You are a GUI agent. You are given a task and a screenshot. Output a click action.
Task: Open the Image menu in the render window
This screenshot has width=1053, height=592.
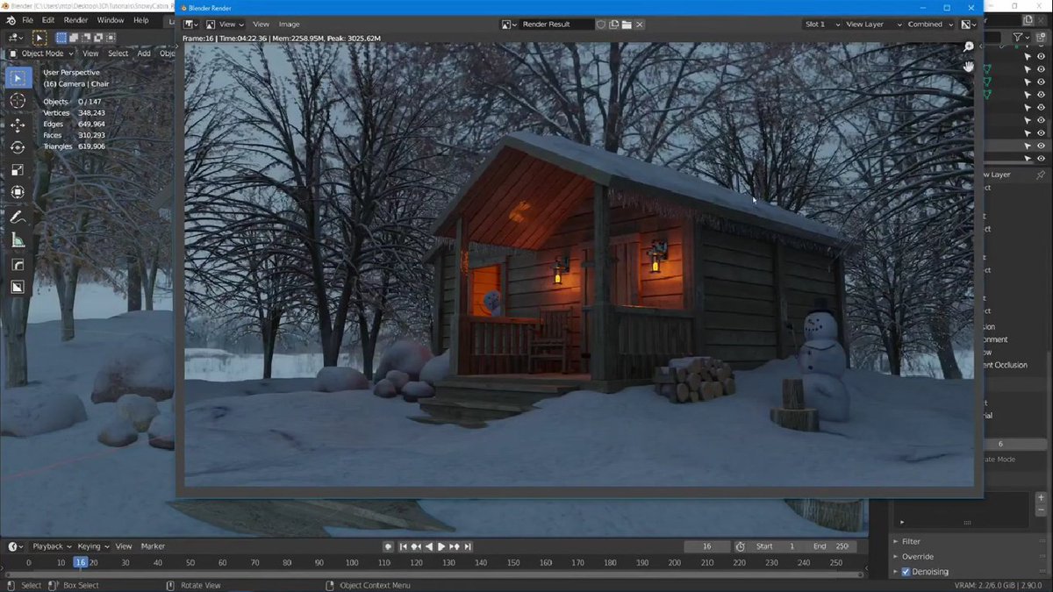pos(289,25)
